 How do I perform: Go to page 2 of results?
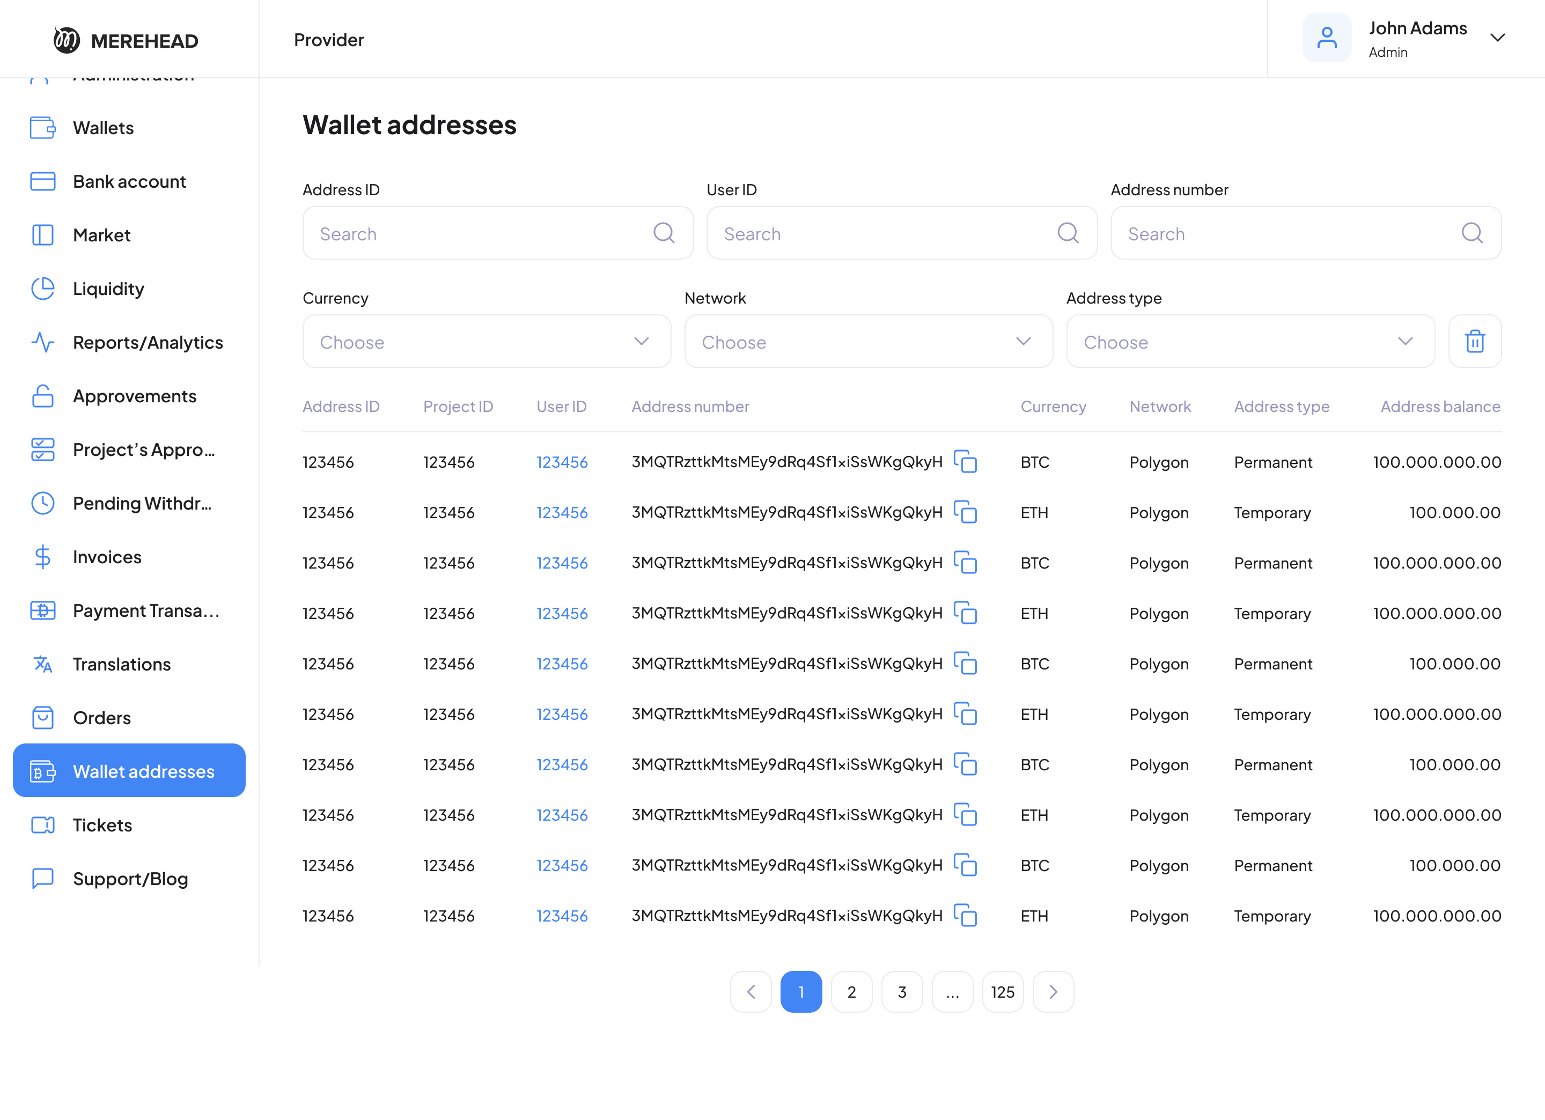tap(851, 992)
